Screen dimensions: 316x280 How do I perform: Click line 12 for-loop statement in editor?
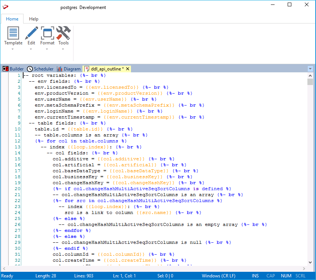coord(81,141)
